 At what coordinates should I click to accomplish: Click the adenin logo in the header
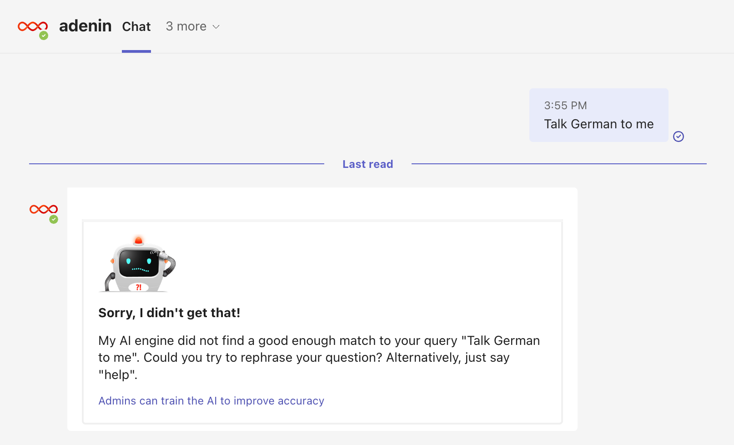(32, 26)
